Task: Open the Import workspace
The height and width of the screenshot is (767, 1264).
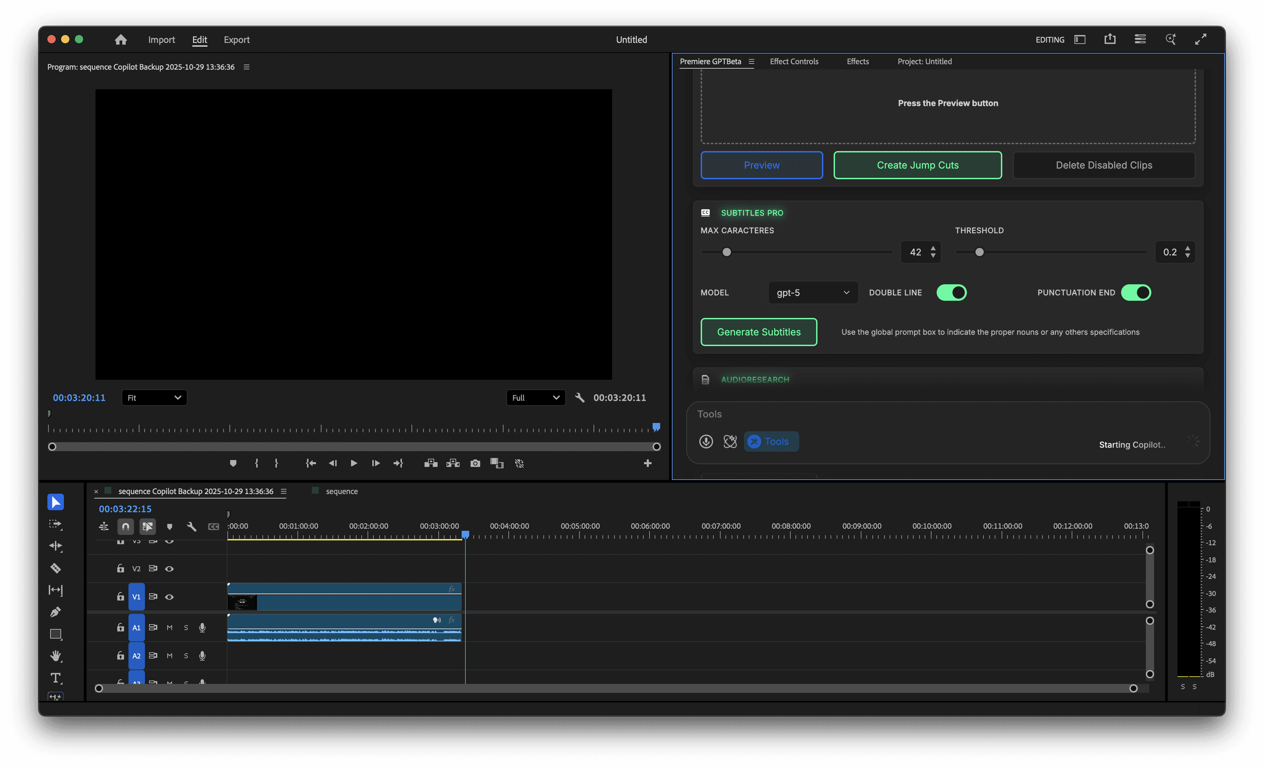Action: [x=161, y=39]
